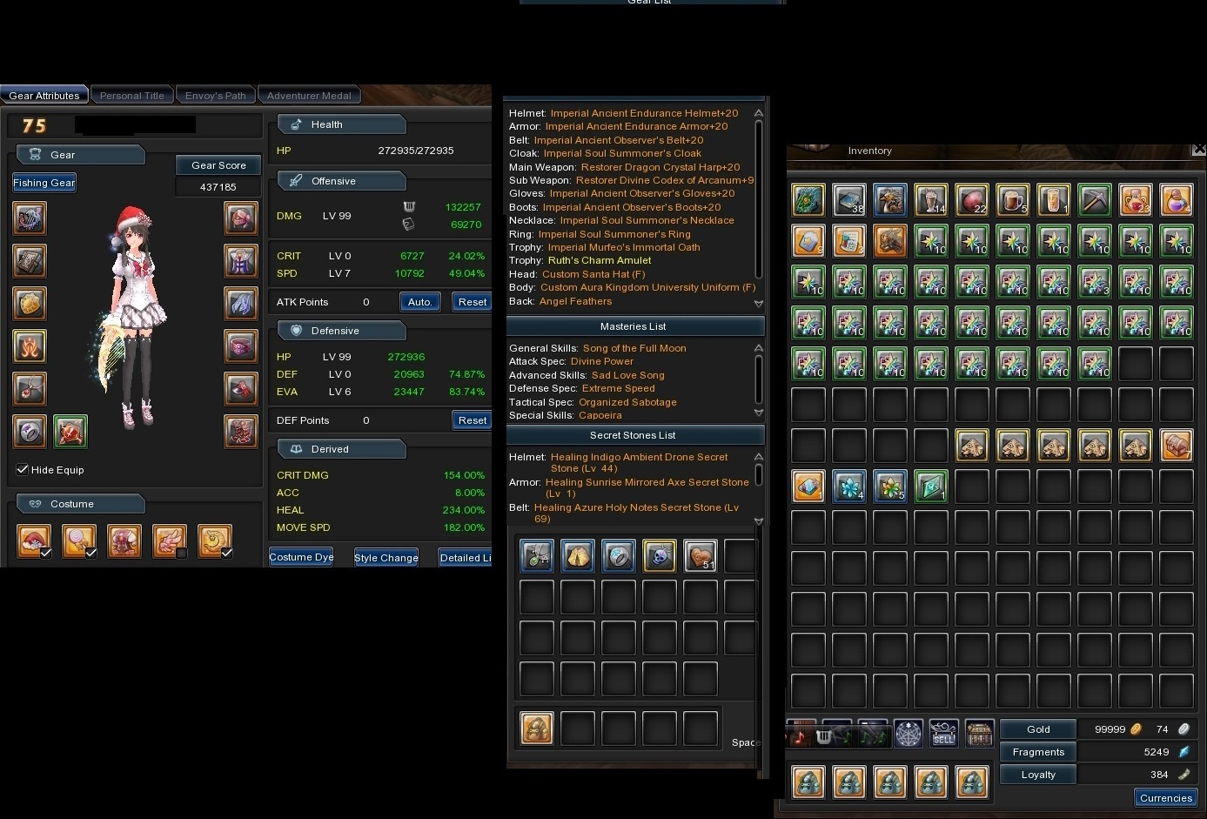Click the Gear Score label
Image resolution: width=1207 pixels, height=819 pixels.
(218, 165)
